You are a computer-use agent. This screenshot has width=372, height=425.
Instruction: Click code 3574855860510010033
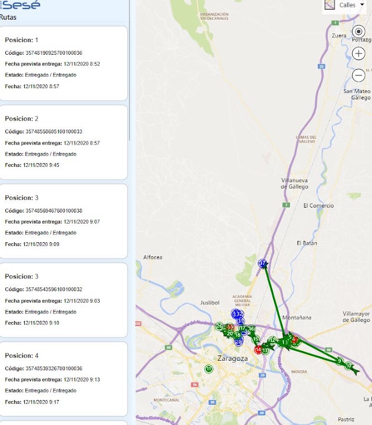coord(54,131)
